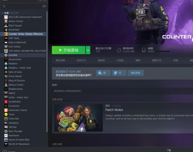This screenshot has width=193, height=152.
Task: Open the dropdown arrow beside play button
Action: 88,50
